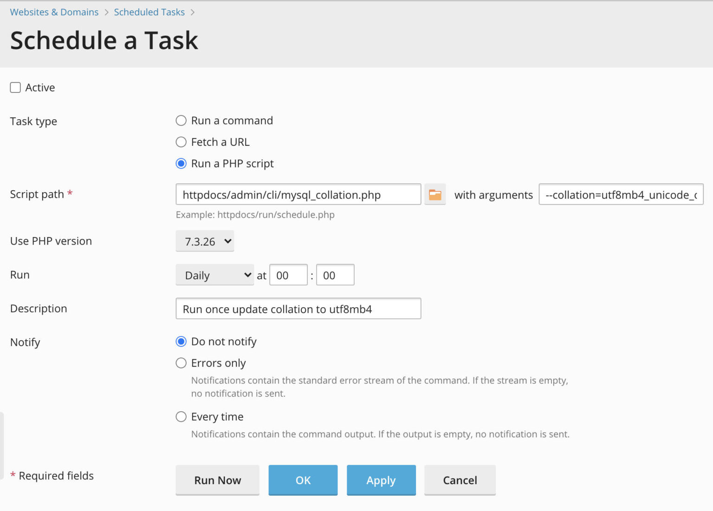This screenshot has height=511, width=713.
Task: Cancel the scheduled task form
Action: (460, 480)
